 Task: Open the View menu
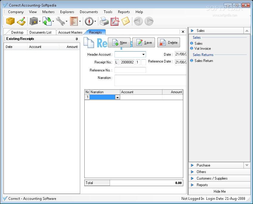click(x=33, y=12)
